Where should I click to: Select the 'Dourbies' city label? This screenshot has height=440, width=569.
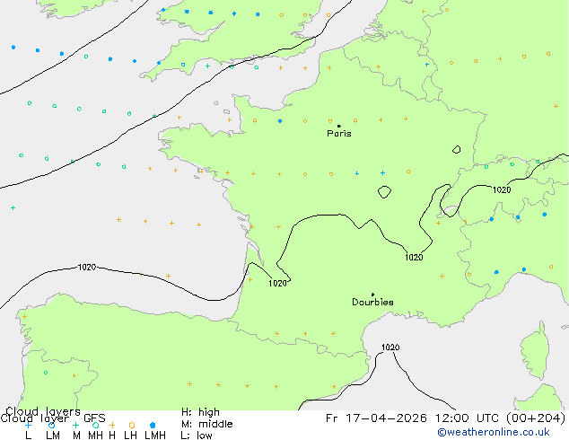(x=372, y=302)
